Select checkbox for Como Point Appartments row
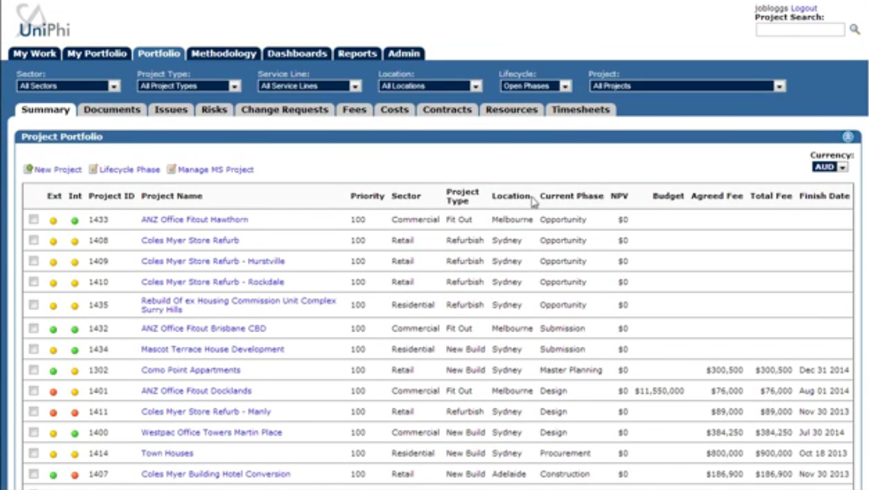 pyautogui.click(x=34, y=370)
